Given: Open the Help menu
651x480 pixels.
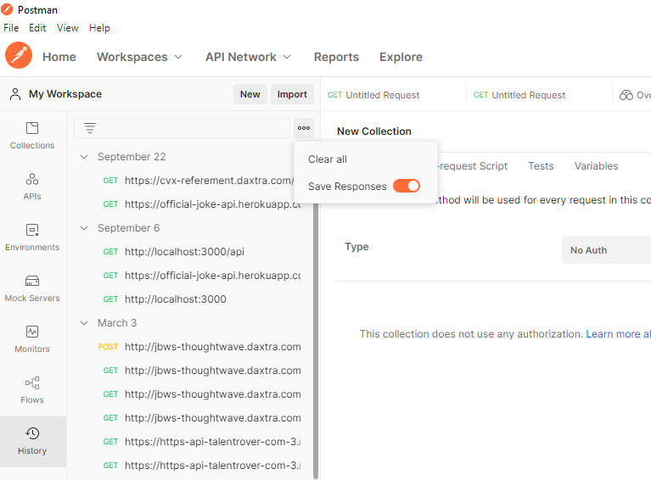Looking at the screenshot, I should click(x=99, y=28).
